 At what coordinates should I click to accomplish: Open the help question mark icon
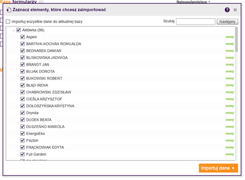(227, 10)
